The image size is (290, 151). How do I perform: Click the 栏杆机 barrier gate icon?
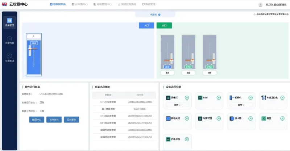(232, 98)
